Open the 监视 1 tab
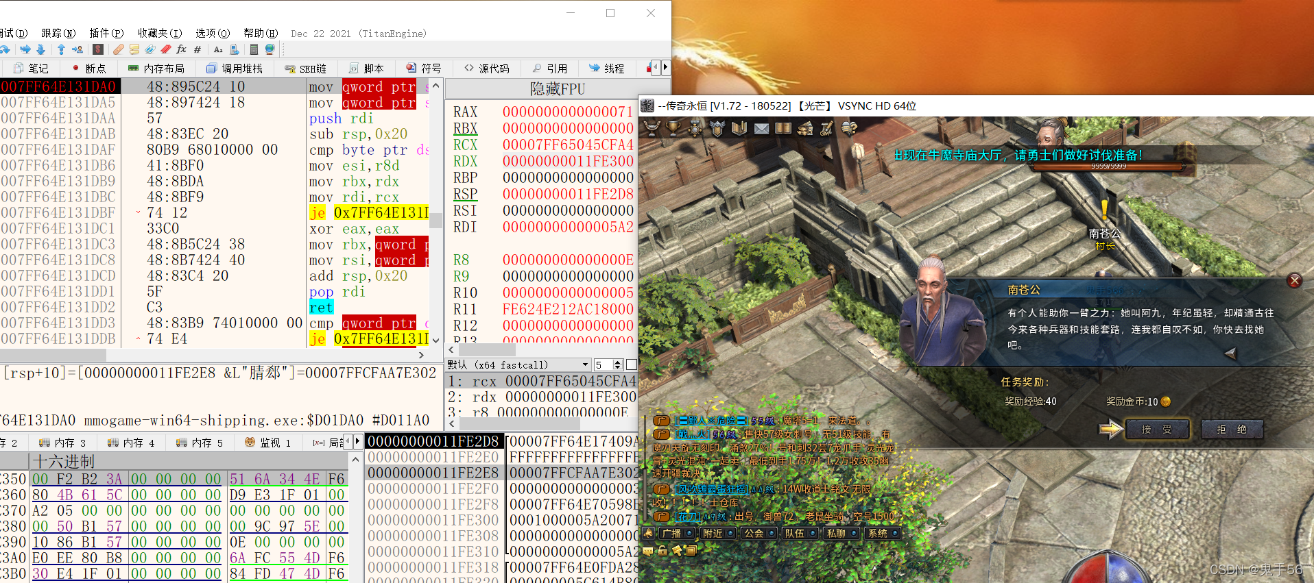1314x583 pixels. [x=268, y=443]
